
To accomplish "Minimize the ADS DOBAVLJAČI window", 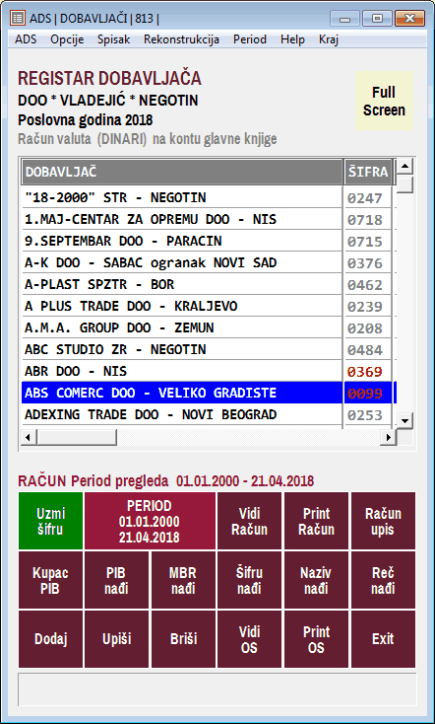I will point(344,19).
